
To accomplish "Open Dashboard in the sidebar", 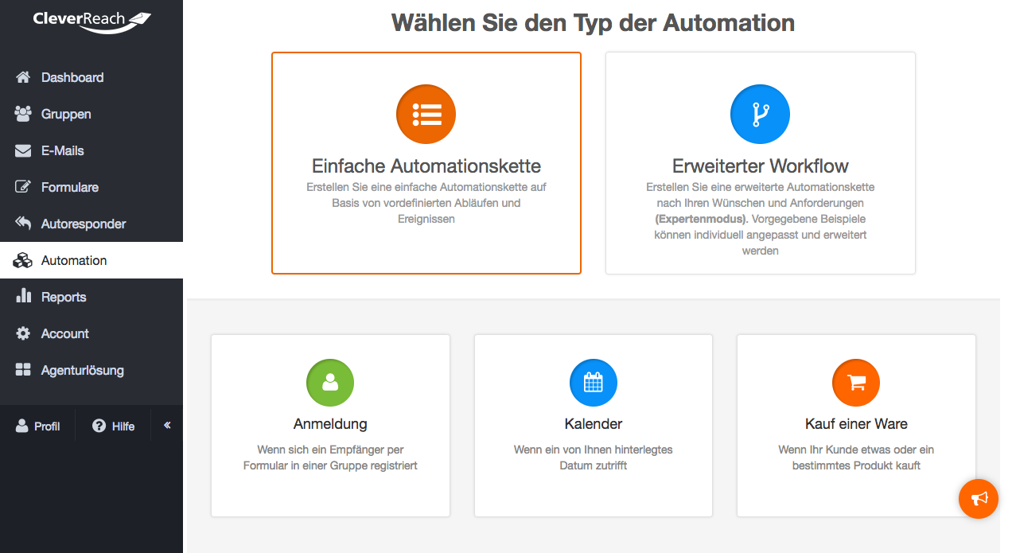I will pos(91,77).
